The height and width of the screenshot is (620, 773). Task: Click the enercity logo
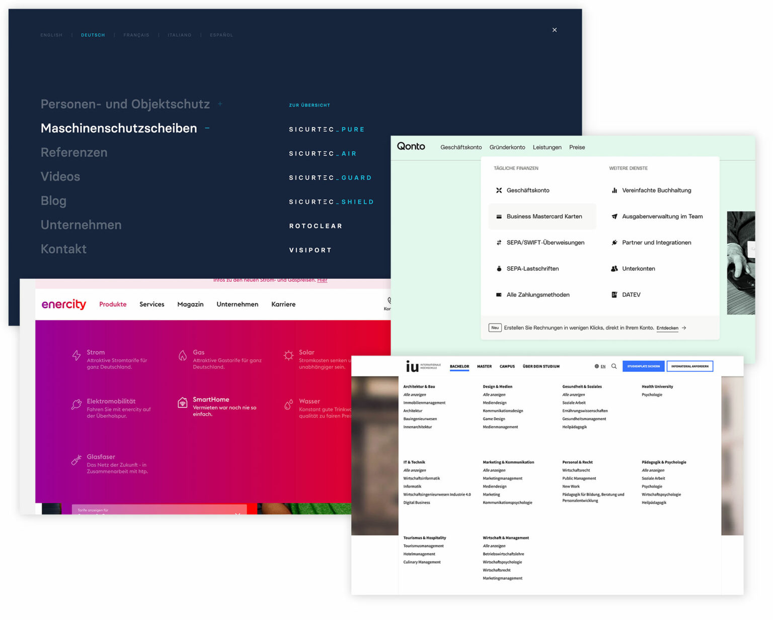(x=63, y=304)
